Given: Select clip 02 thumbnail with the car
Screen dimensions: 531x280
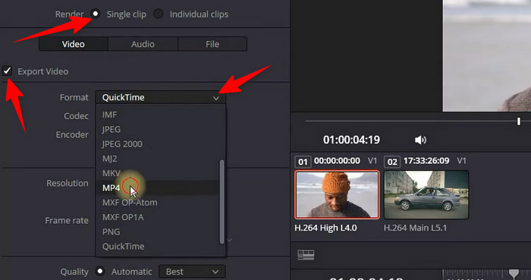Looking at the screenshot, I should (x=426, y=194).
